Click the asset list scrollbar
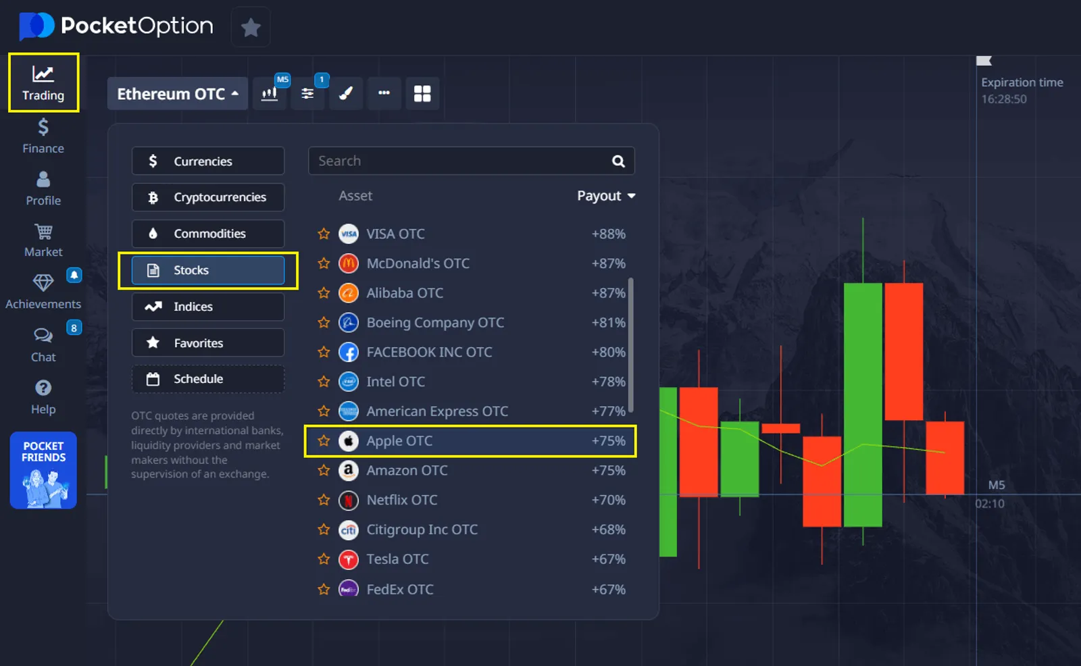 coord(631,344)
